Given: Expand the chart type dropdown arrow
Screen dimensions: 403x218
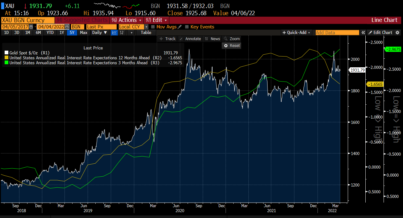Looking at the screenshot, I should pyautogui.click(x=132, y=32).
